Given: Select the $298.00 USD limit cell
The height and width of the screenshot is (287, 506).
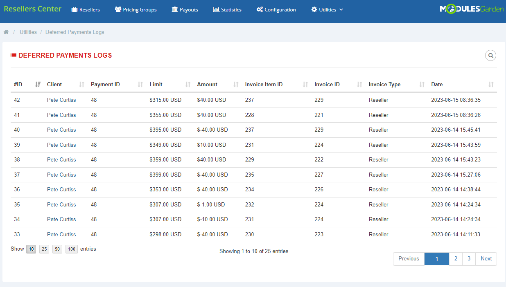Looking at the screenshot, I should pyautogui.click(x=165, y=234).
